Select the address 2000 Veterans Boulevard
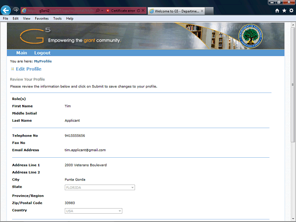 pos(86,165)
